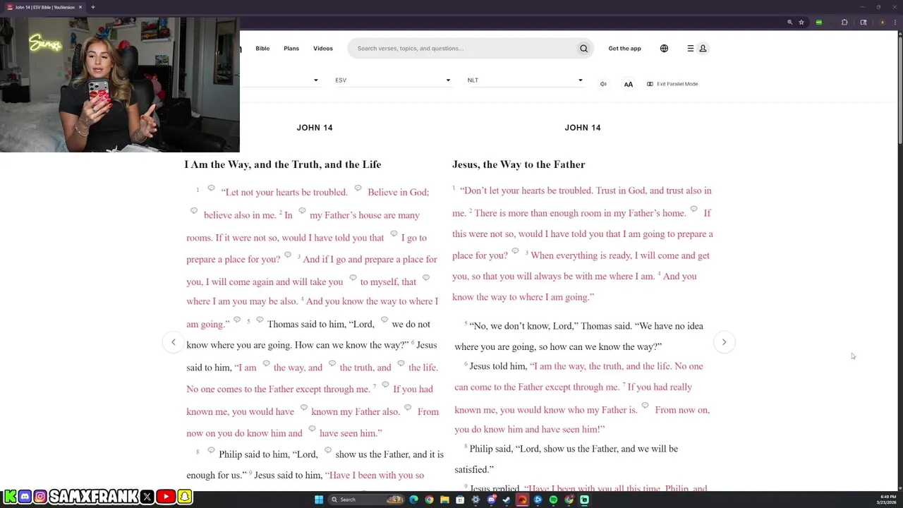Click note bubble before "Thomas said to him"
This screenshot has height=508, width=903.
(x=260, y=320)
